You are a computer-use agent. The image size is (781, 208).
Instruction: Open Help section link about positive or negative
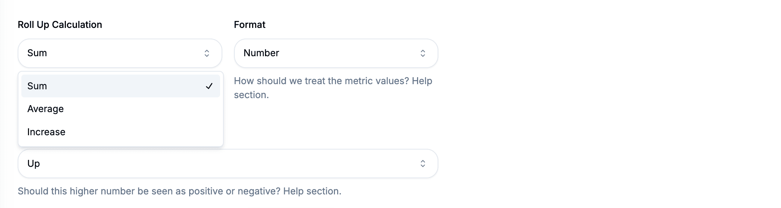tap(312, 191)
